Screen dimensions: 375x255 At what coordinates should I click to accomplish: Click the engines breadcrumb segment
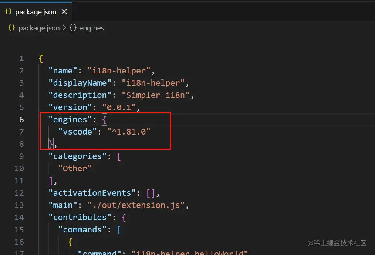91,28
